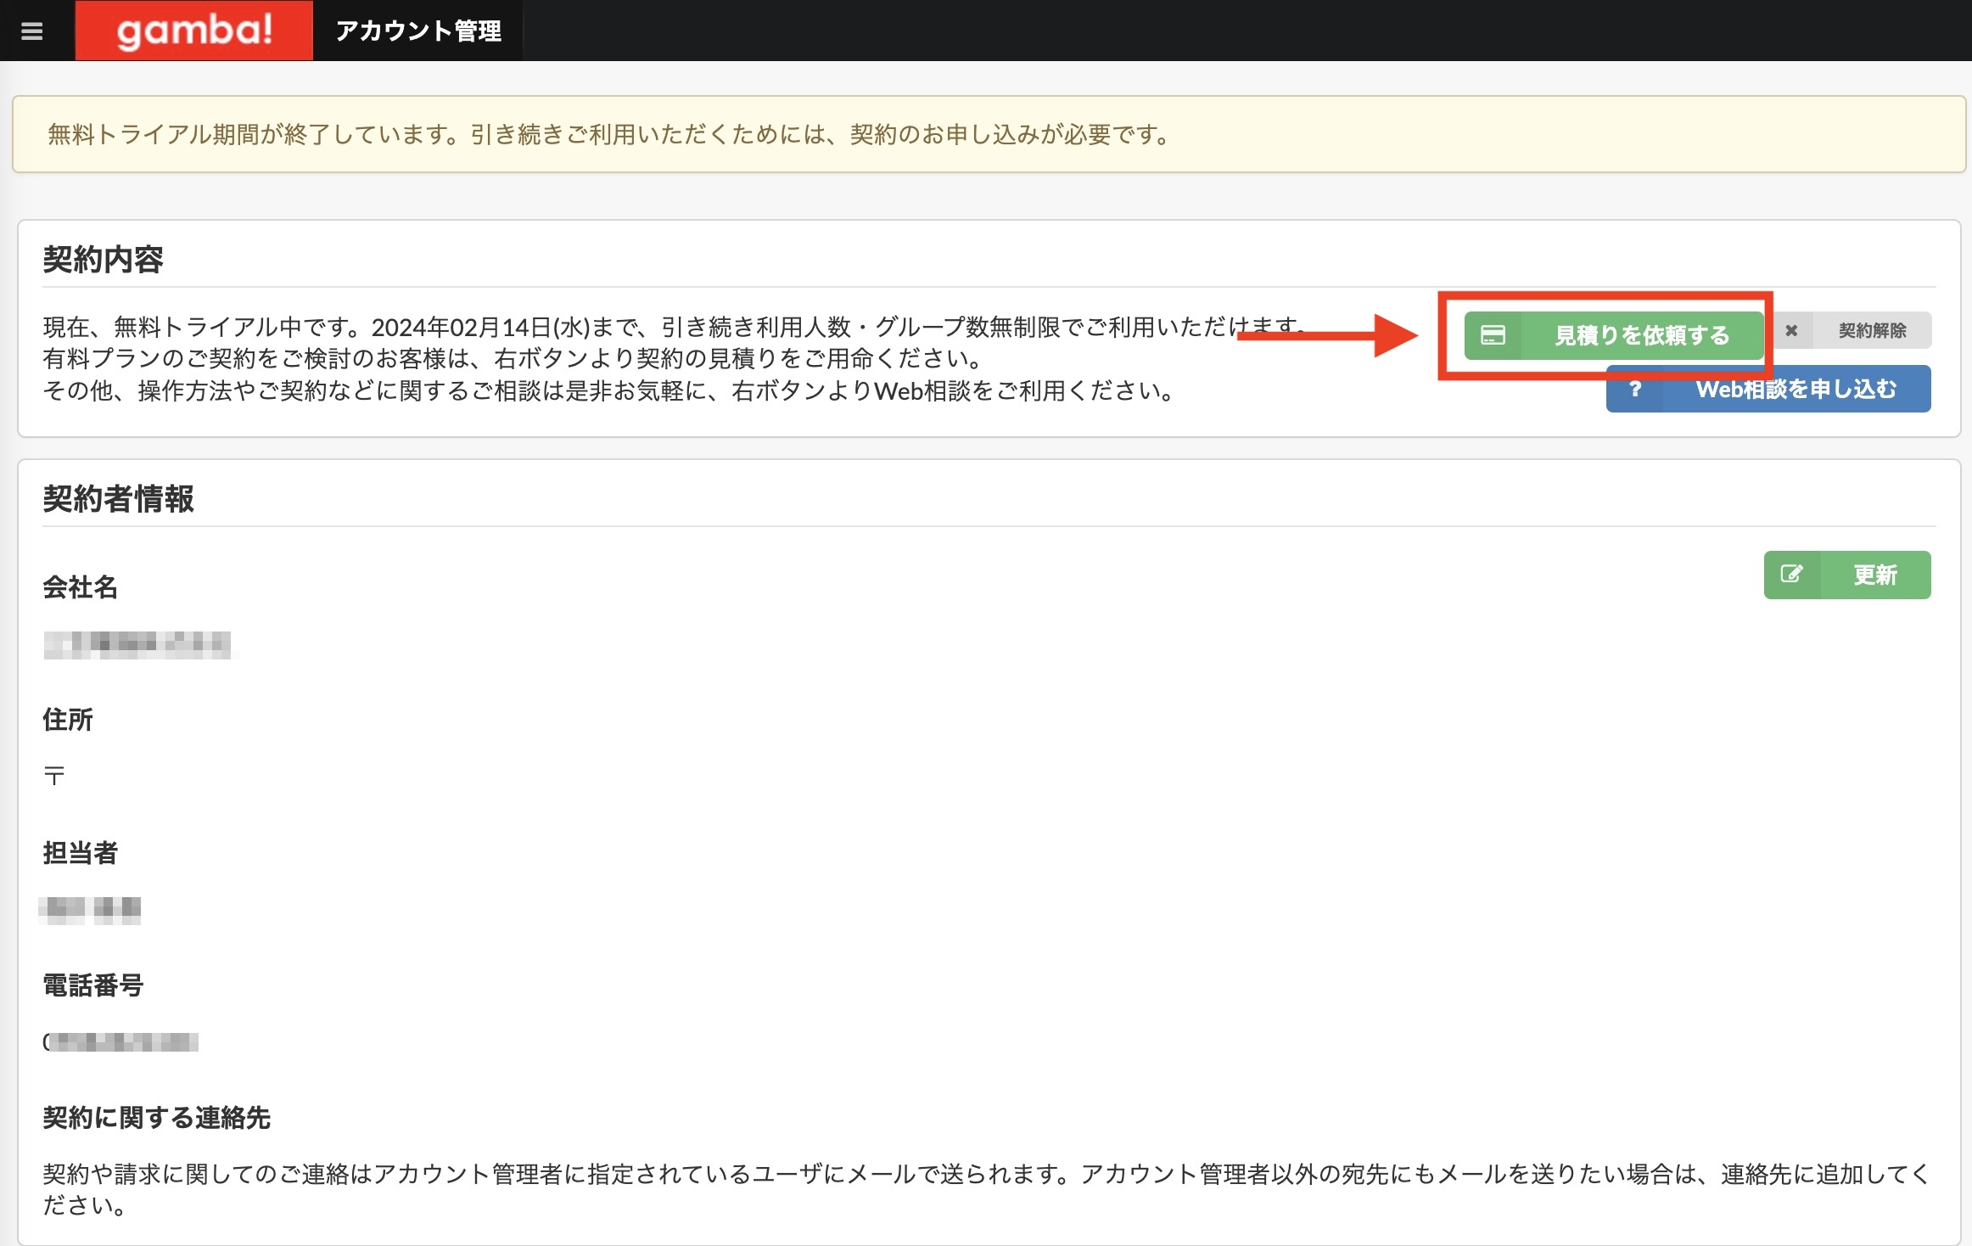Image resolution: width=1972 pixels, height=1246 pixels.
Task: Click the 契約に関する連絡先 heading
Action: click(x=156, y=1117)
